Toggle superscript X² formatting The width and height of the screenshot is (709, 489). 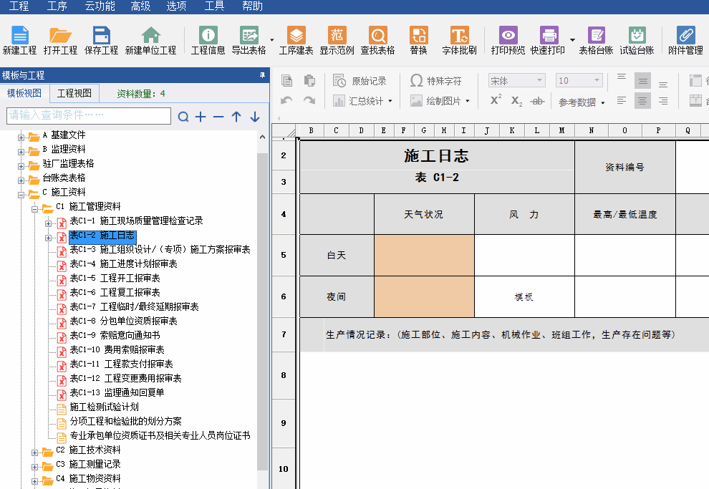click(x=496, y=101)
